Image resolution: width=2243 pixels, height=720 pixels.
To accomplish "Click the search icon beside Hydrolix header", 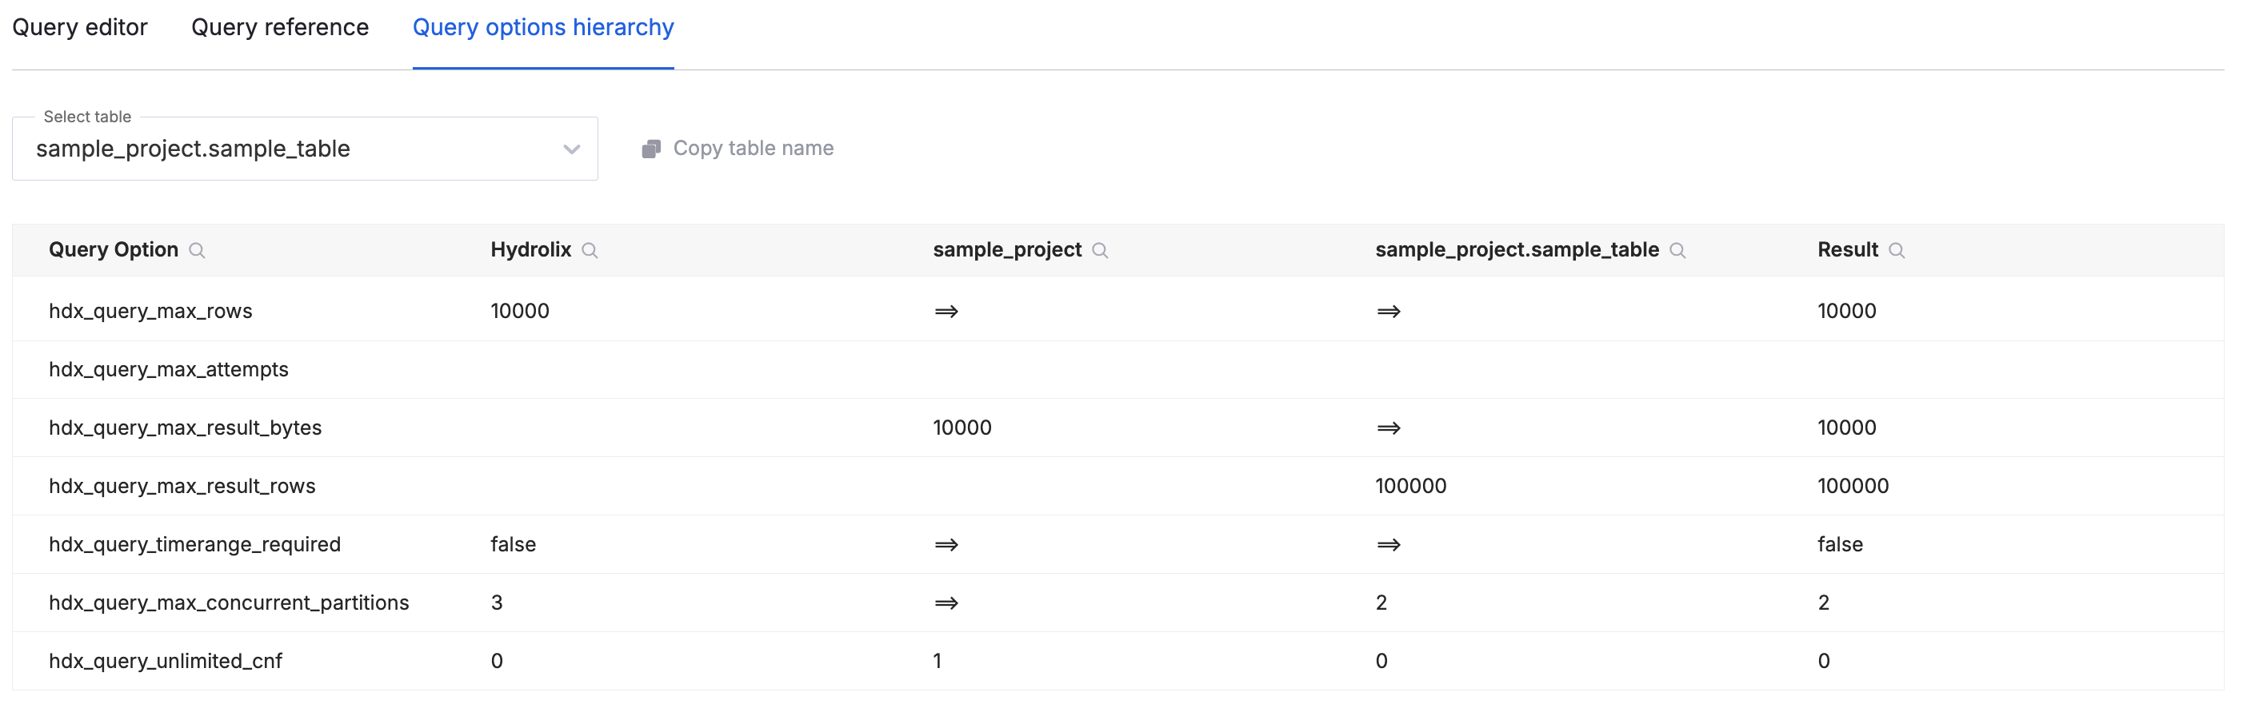I will pyautogui.click(x=590, y=250).
